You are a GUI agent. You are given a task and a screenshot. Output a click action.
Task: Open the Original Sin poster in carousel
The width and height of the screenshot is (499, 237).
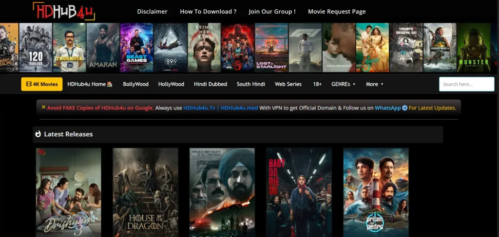click(406, 47)
